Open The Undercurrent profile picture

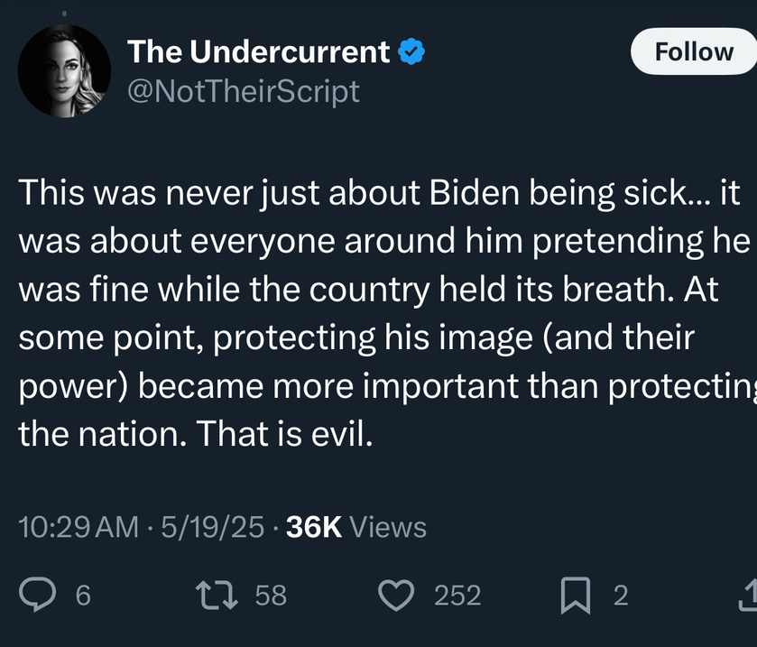tap(64, 71)
